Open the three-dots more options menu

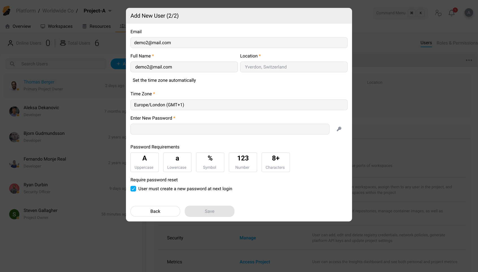(469, 60)
